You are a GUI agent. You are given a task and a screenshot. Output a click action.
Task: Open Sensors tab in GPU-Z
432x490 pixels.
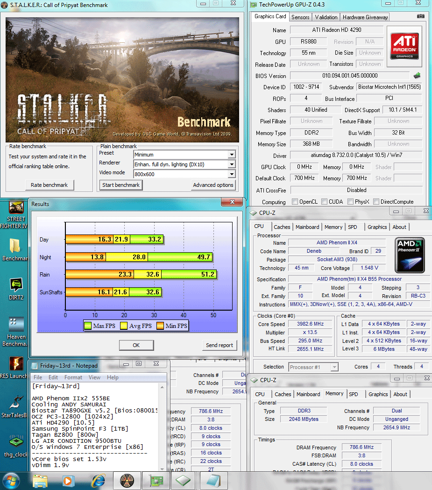300,17
